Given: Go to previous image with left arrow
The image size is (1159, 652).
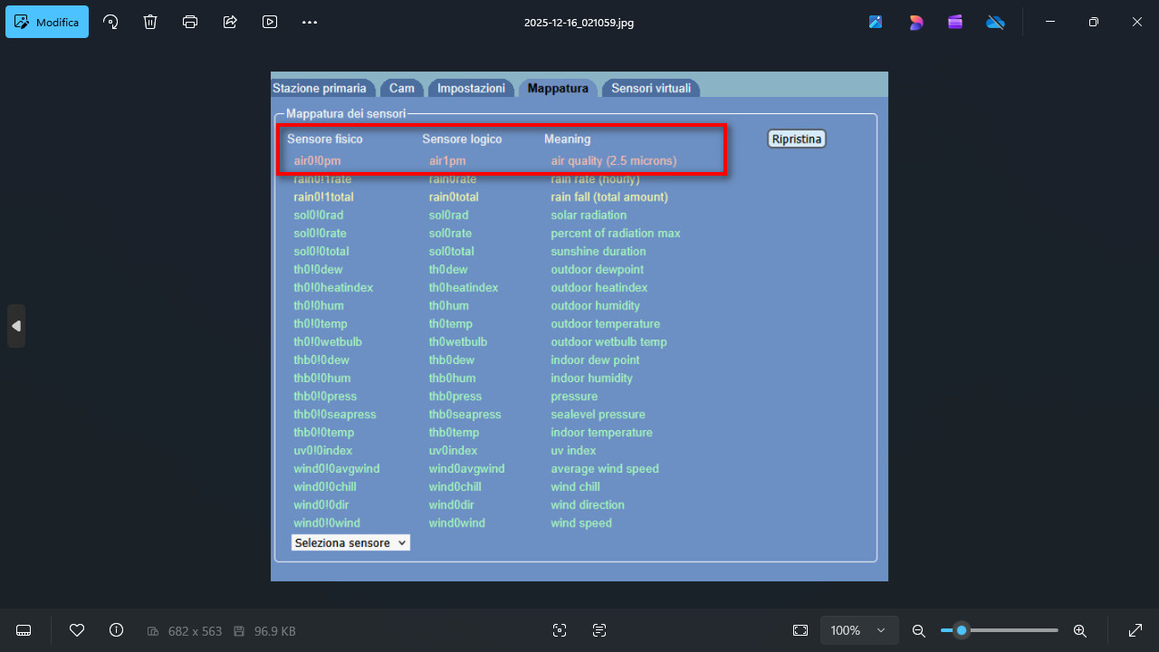Looking at the screenshot, I should click(16, 325).
